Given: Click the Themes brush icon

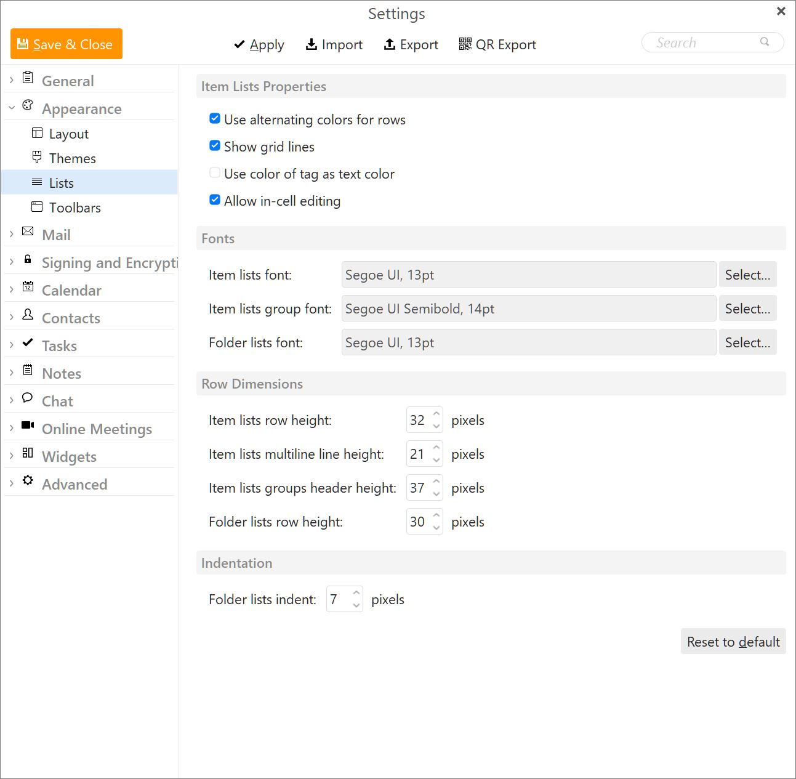Looking at the screenshot, I should point(37,157).
